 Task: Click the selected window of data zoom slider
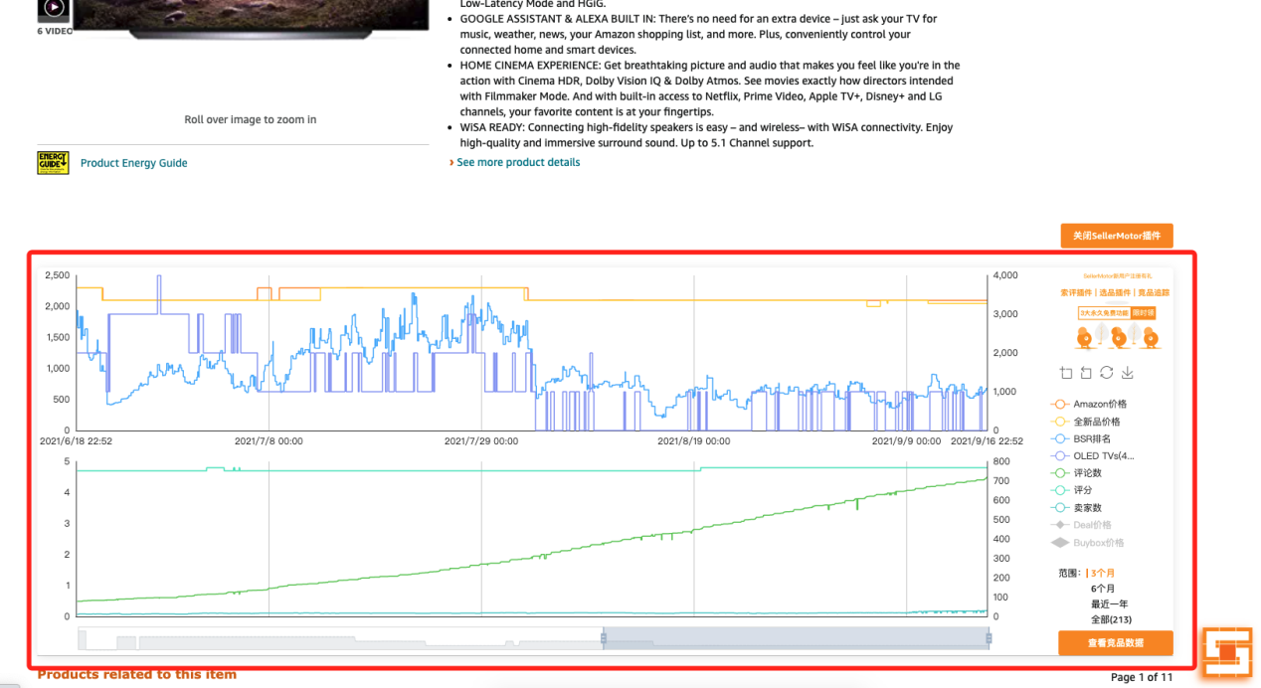[x=796, y=638]
